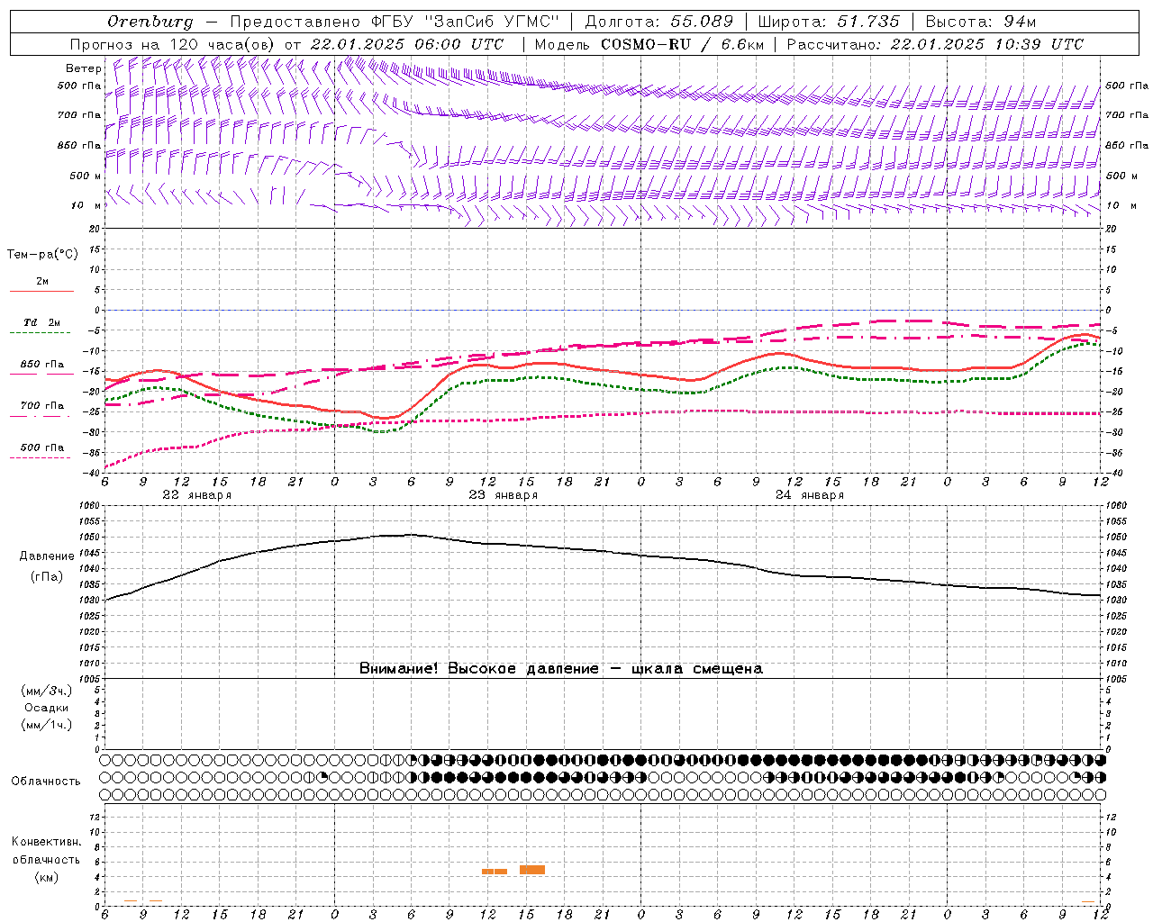Click the larger orange convective cloud bar

[x=532, y=870]
